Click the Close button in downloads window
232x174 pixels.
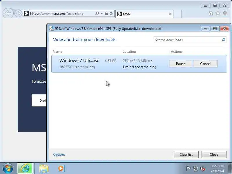click(214, 155)
